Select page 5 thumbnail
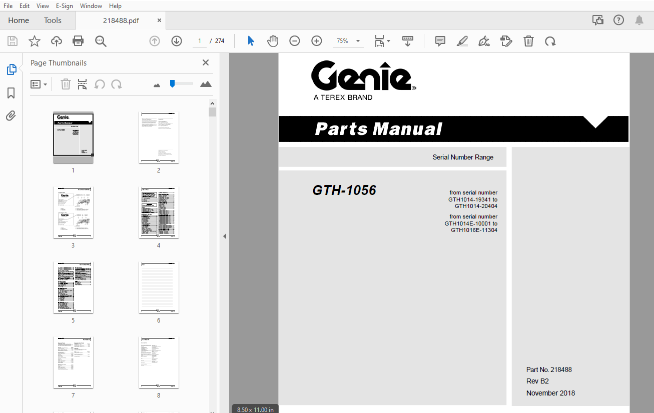The width and height of the screenshot is (654, 413). click(73, 287)
